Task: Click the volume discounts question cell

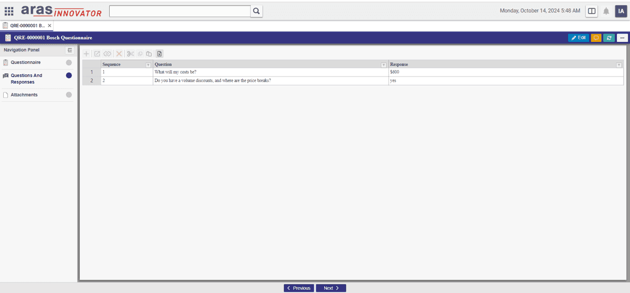Action: point(271,81)
